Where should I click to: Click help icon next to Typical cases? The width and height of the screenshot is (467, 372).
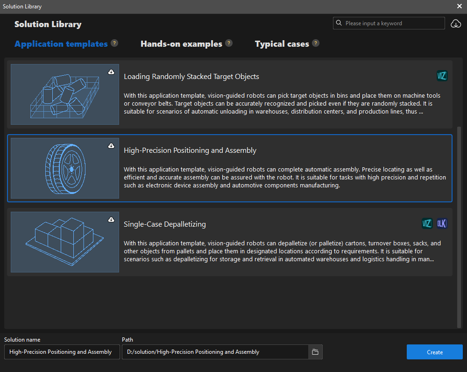coord(316,43)
